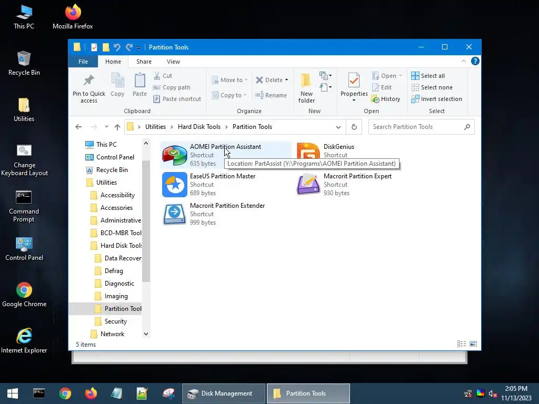Open the Delete dropdown arrow

[x=286, y=80]
